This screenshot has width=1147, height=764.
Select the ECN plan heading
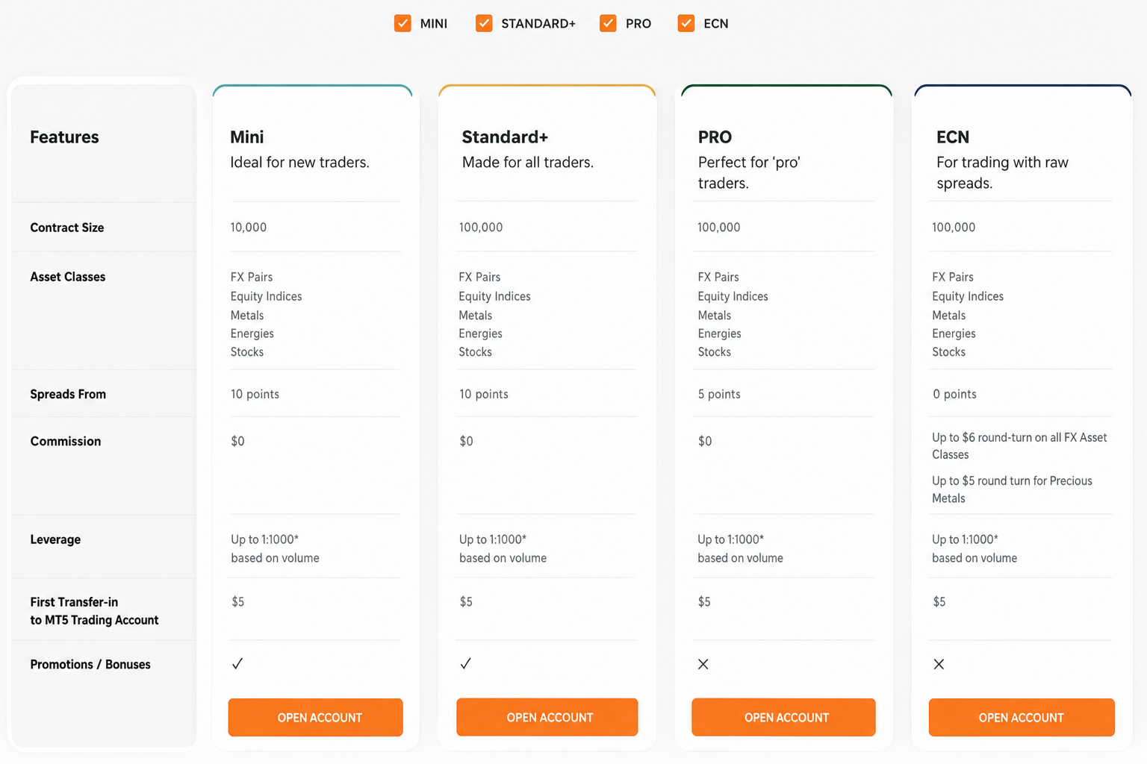coord(953,137)
